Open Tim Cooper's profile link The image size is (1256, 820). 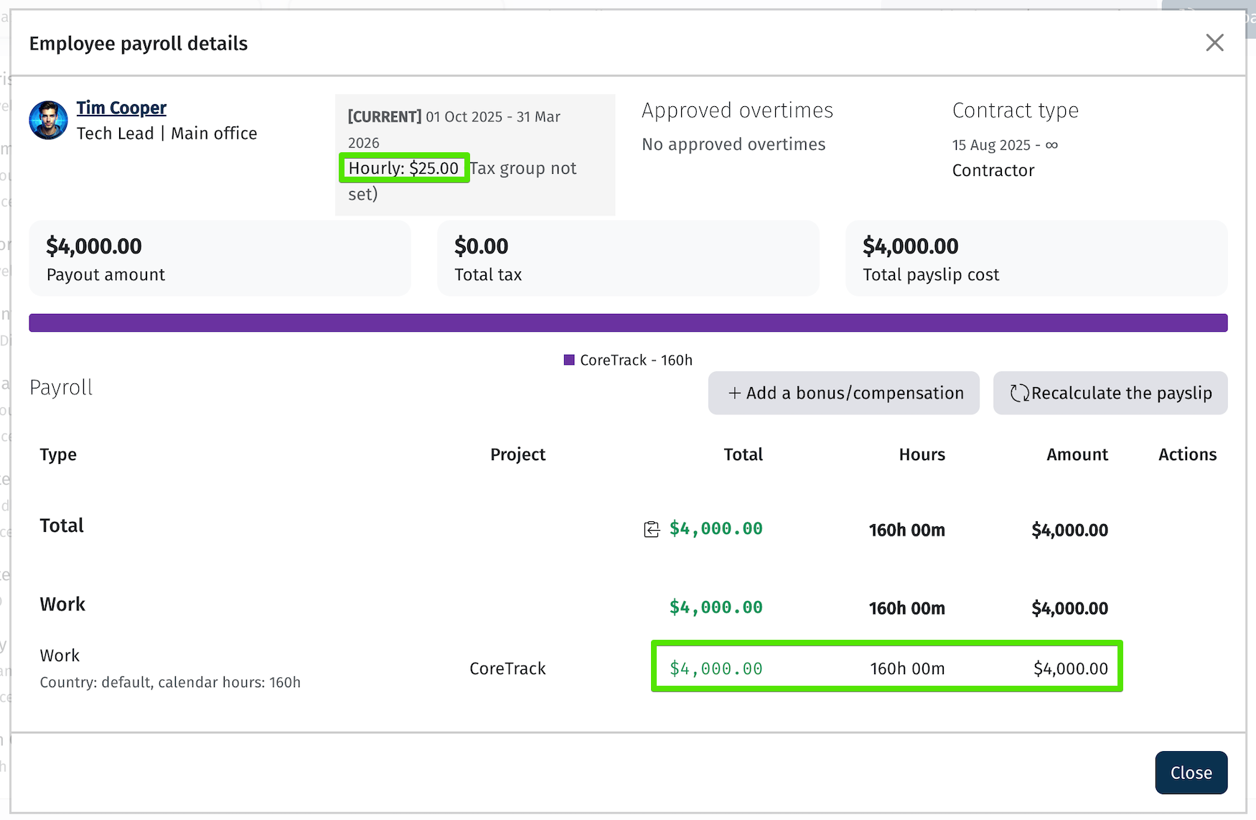pyautogui.click(x=121, y=108)
